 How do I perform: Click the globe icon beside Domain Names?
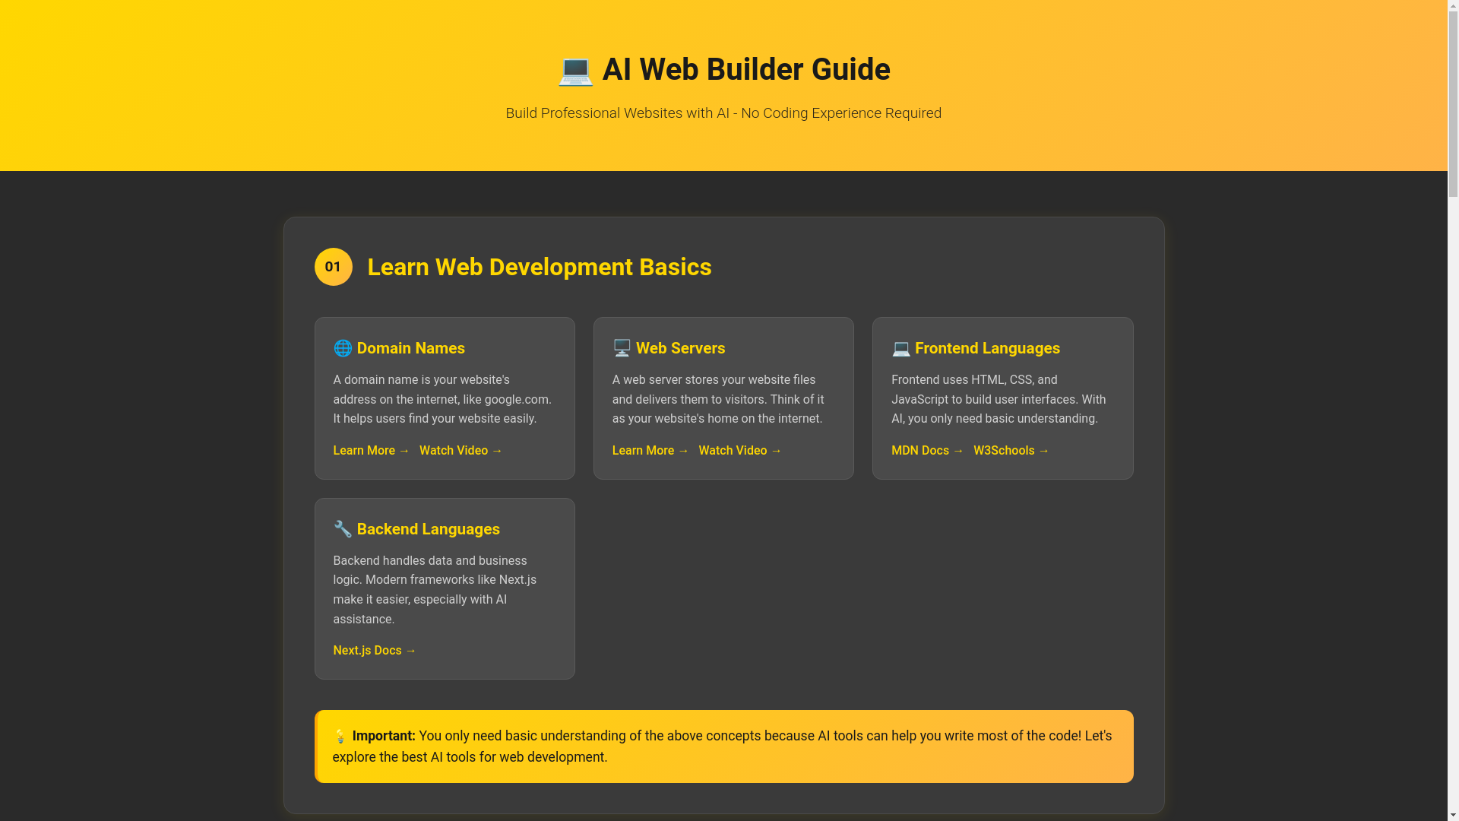coord(343,348)
